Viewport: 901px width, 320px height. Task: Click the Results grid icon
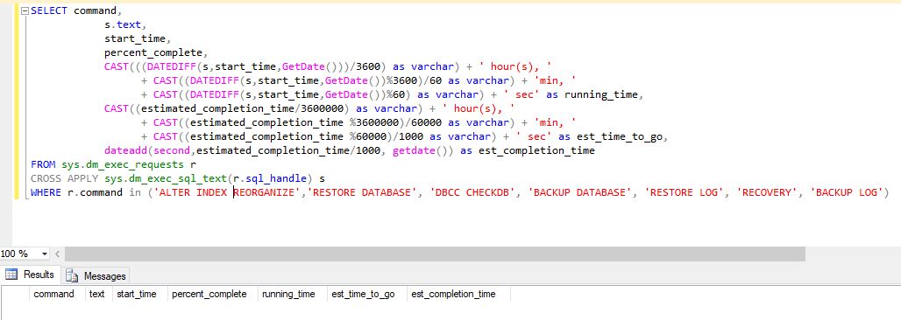tap(11, 275)
